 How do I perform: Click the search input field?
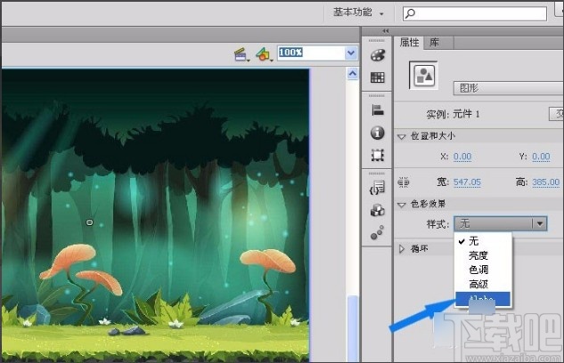(x=475, y=13)
